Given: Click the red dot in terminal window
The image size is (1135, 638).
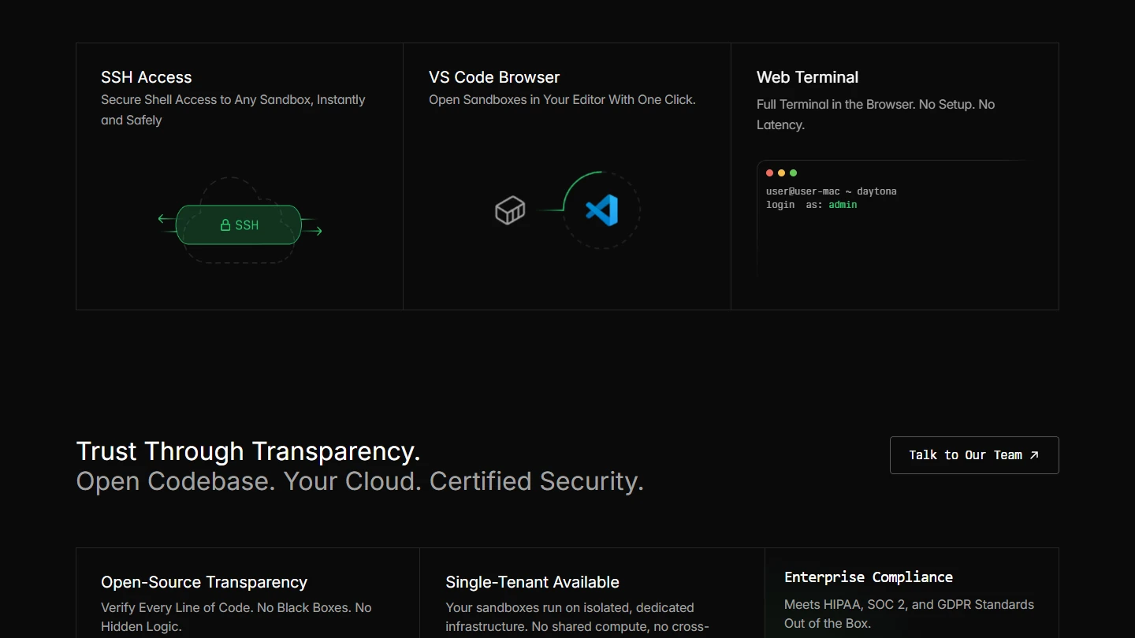Looking at the screenshot, I should (770, 173).
